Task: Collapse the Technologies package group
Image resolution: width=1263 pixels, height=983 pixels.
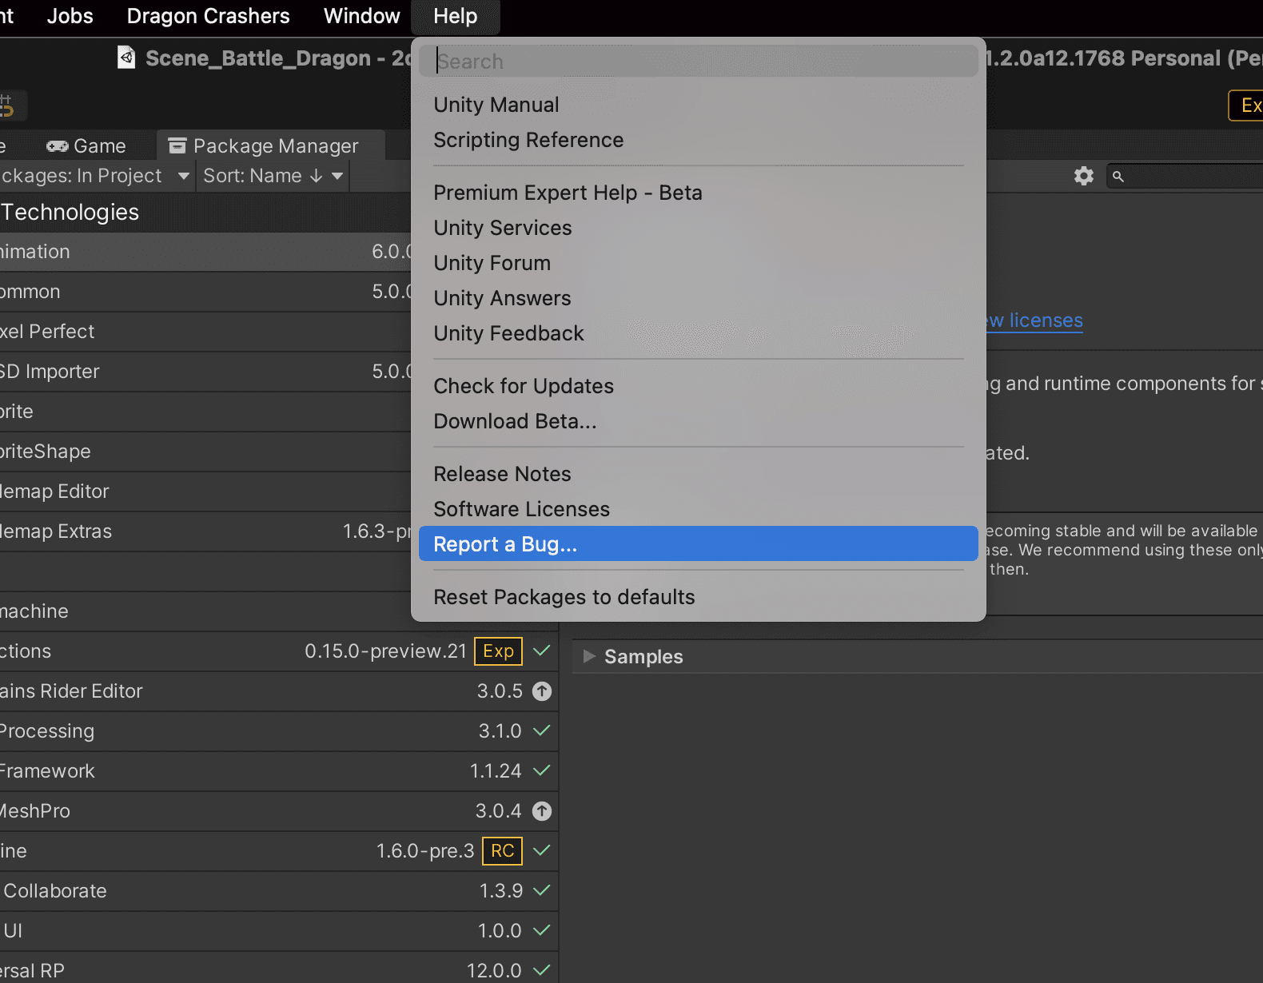Action: tap(205, 212)
